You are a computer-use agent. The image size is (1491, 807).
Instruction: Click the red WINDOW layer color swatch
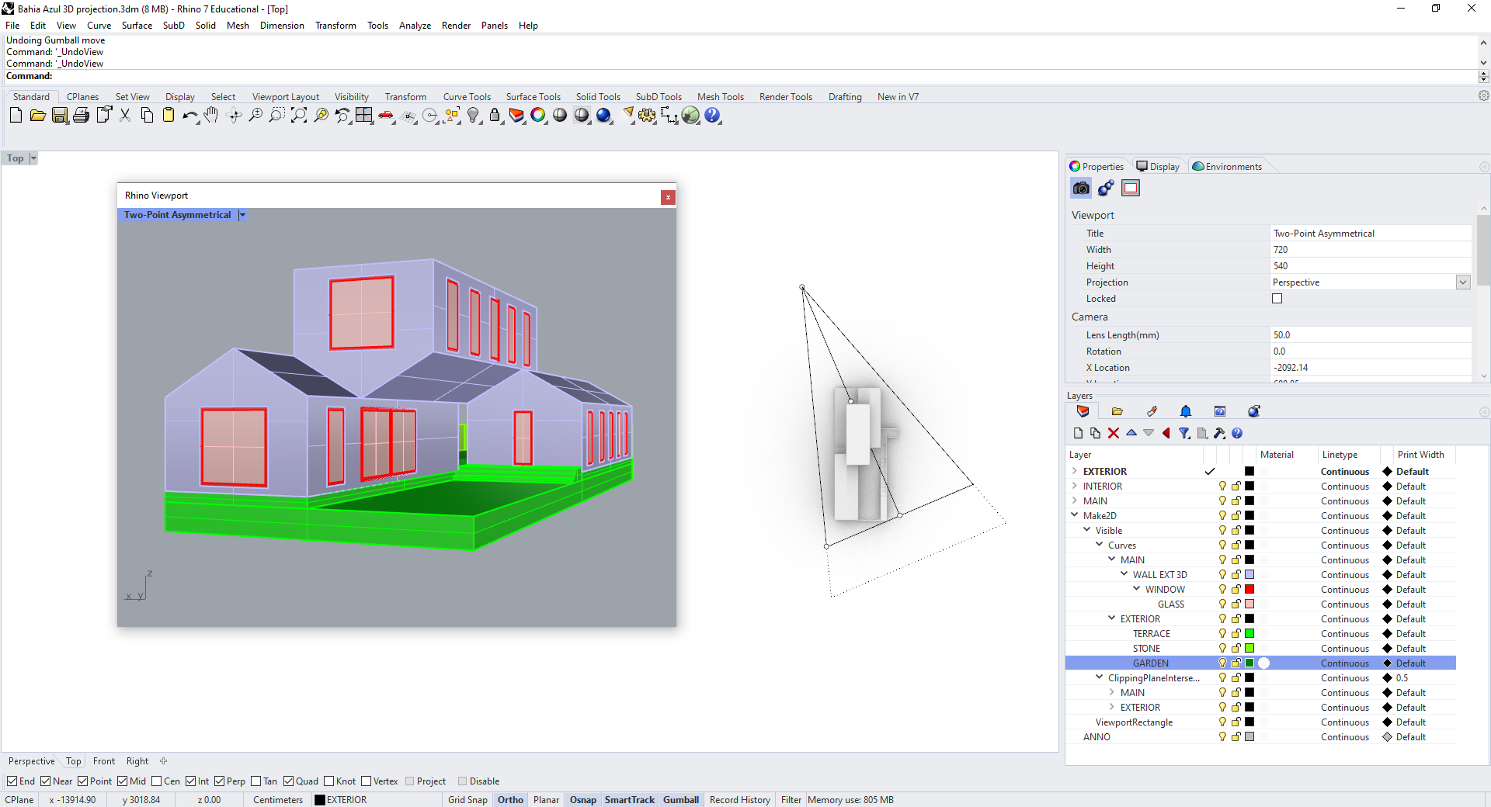coord(1249,590)
